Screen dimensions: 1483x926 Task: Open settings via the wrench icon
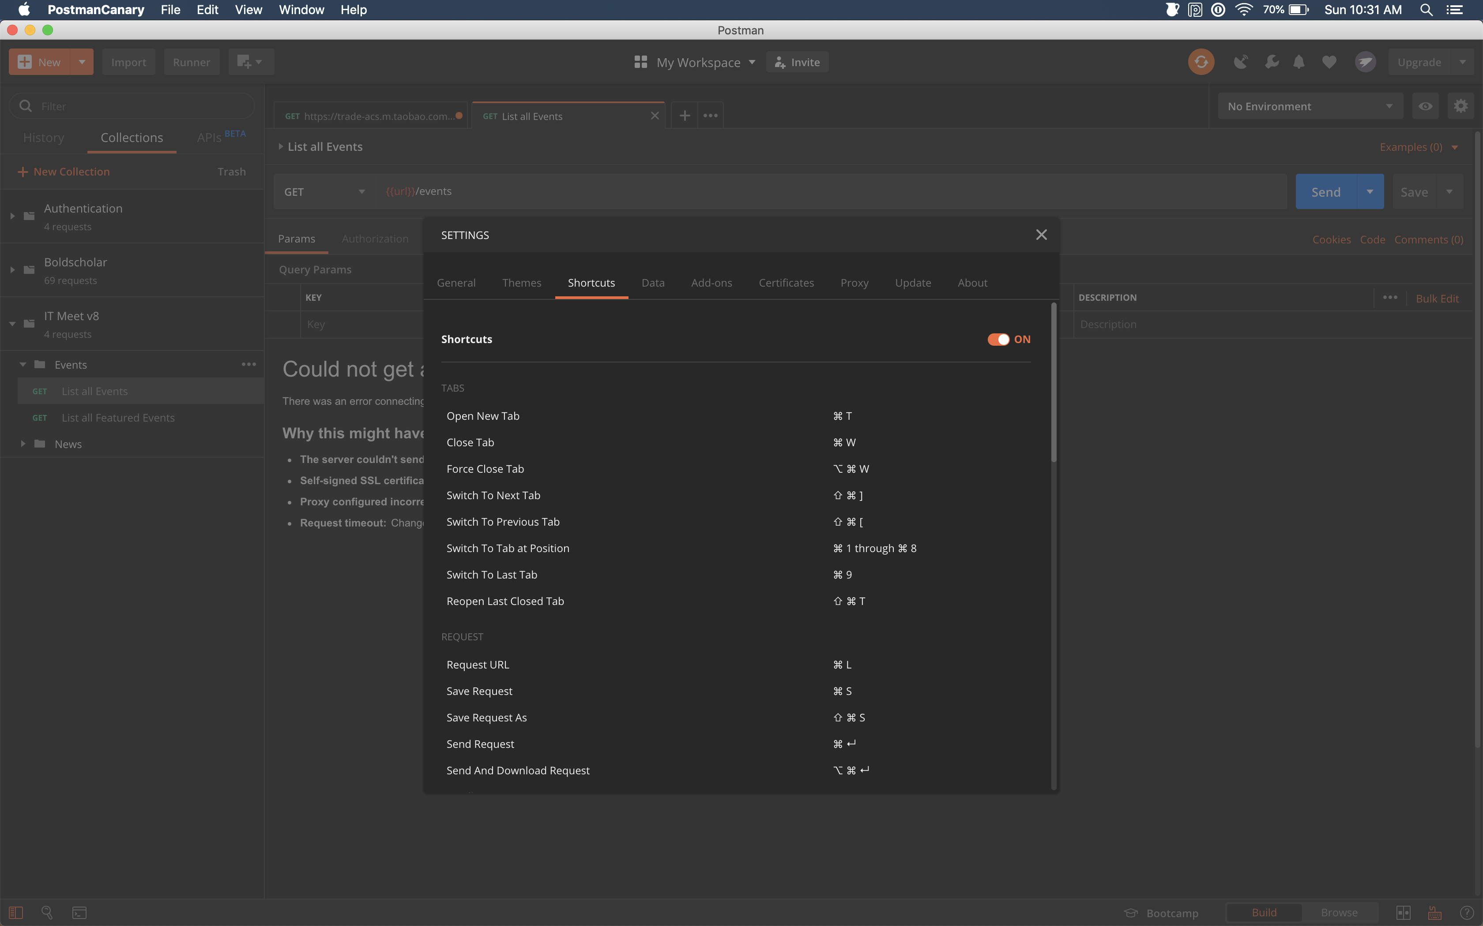point(1272,61)
